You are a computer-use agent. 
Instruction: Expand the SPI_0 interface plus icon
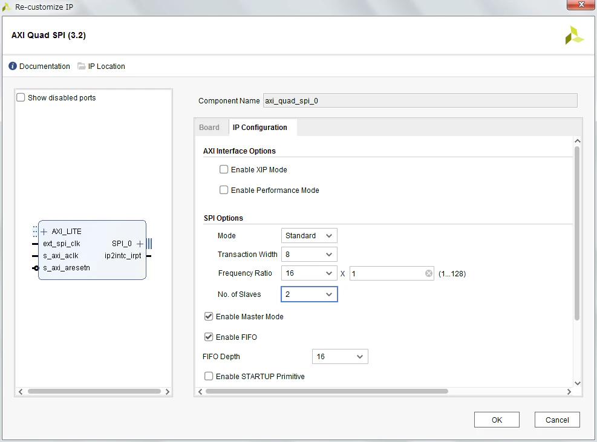[x=140, y=244]
